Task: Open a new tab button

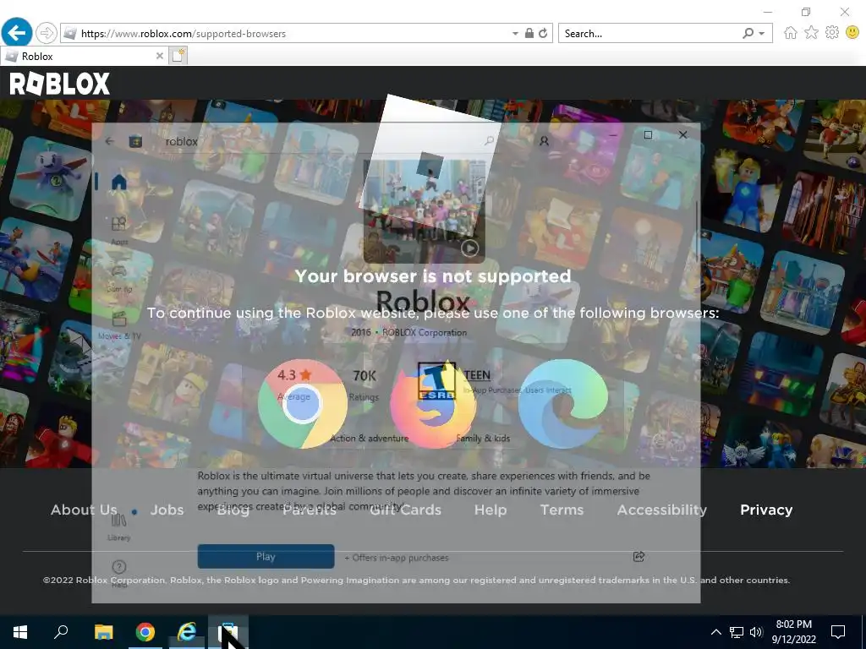Action: [x=178, y=56]
